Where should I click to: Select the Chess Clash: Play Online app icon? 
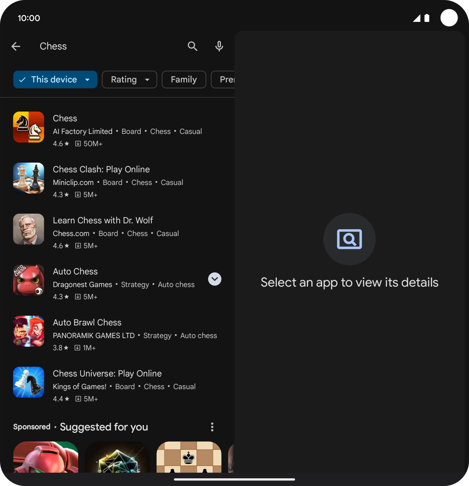click(x=28, y=178)
